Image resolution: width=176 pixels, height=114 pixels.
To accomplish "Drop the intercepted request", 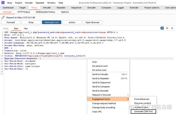I will (31, 22).
